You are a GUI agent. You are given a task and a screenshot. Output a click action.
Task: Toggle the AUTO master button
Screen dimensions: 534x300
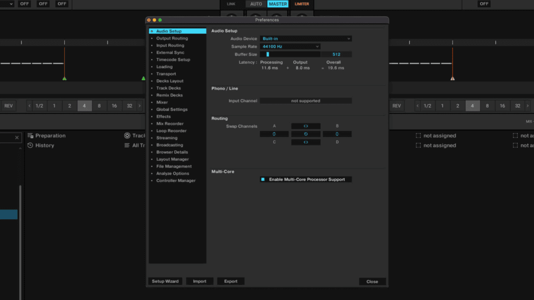256,4
